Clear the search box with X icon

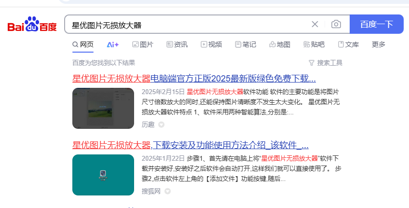coord(315,24)
